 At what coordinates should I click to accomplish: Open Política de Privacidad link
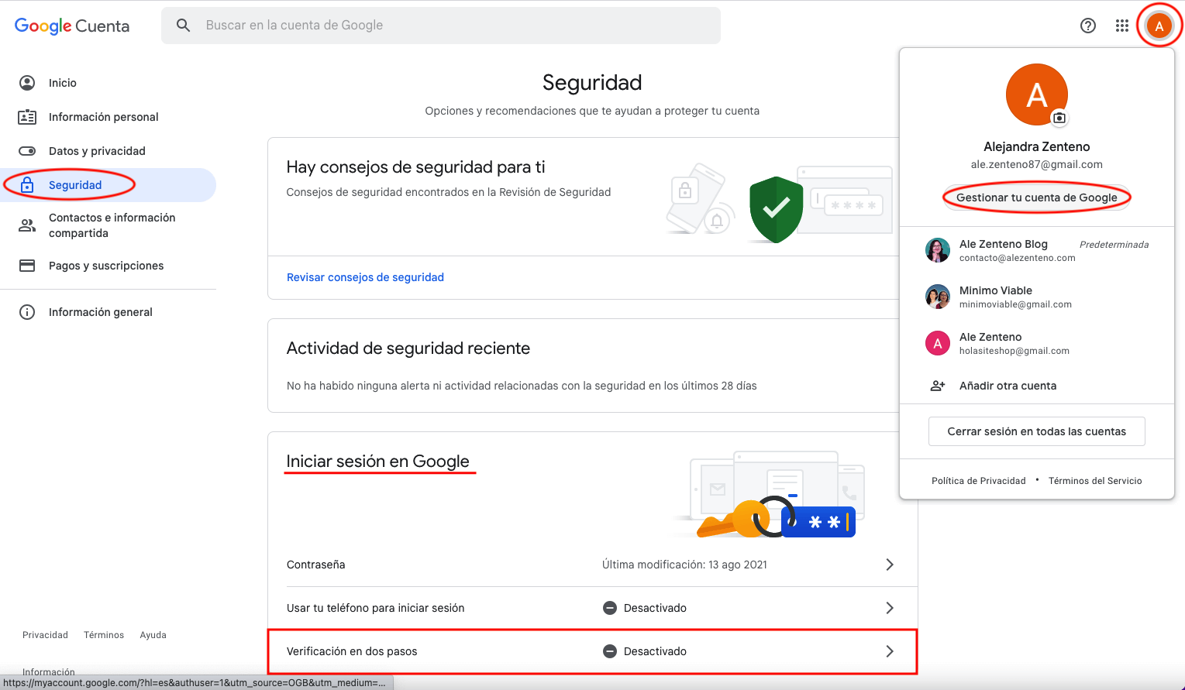979,481
